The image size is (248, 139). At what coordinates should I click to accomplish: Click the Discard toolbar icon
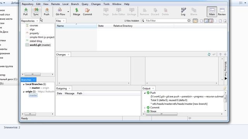pyautogui.click(x=155, y=12)
